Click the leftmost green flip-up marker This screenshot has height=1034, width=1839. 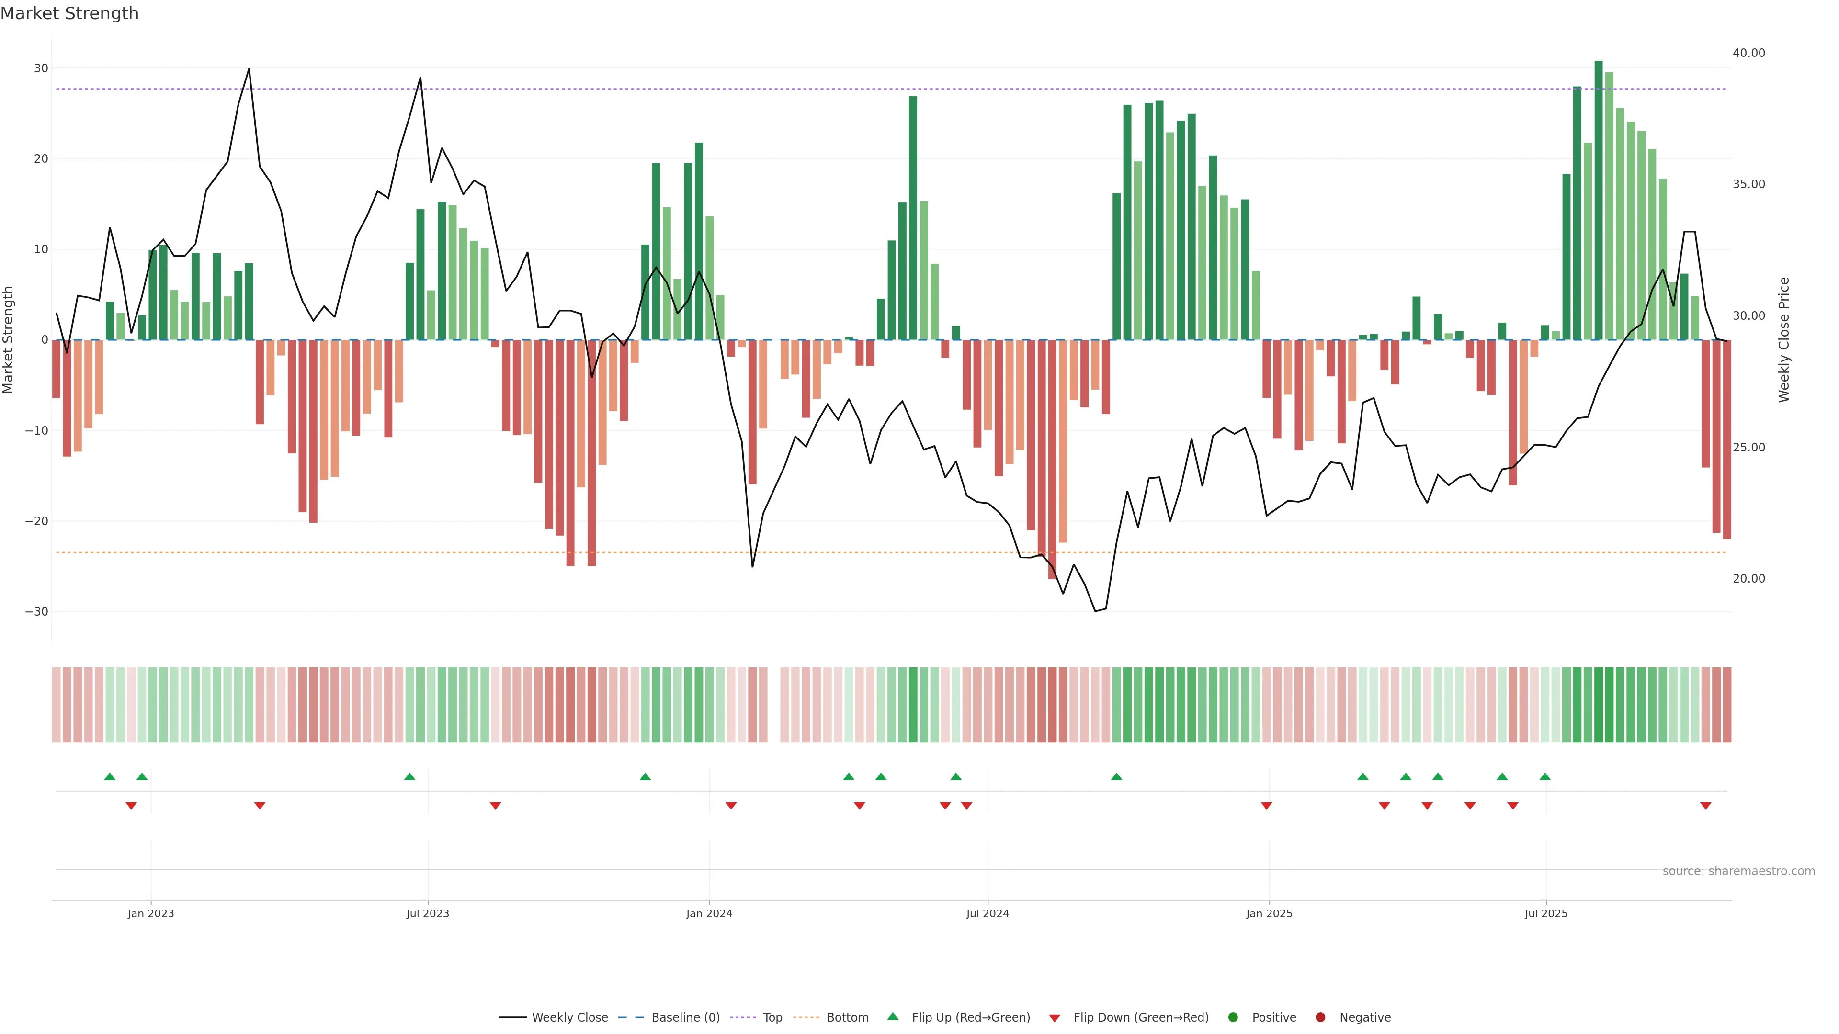click(110, 776)
